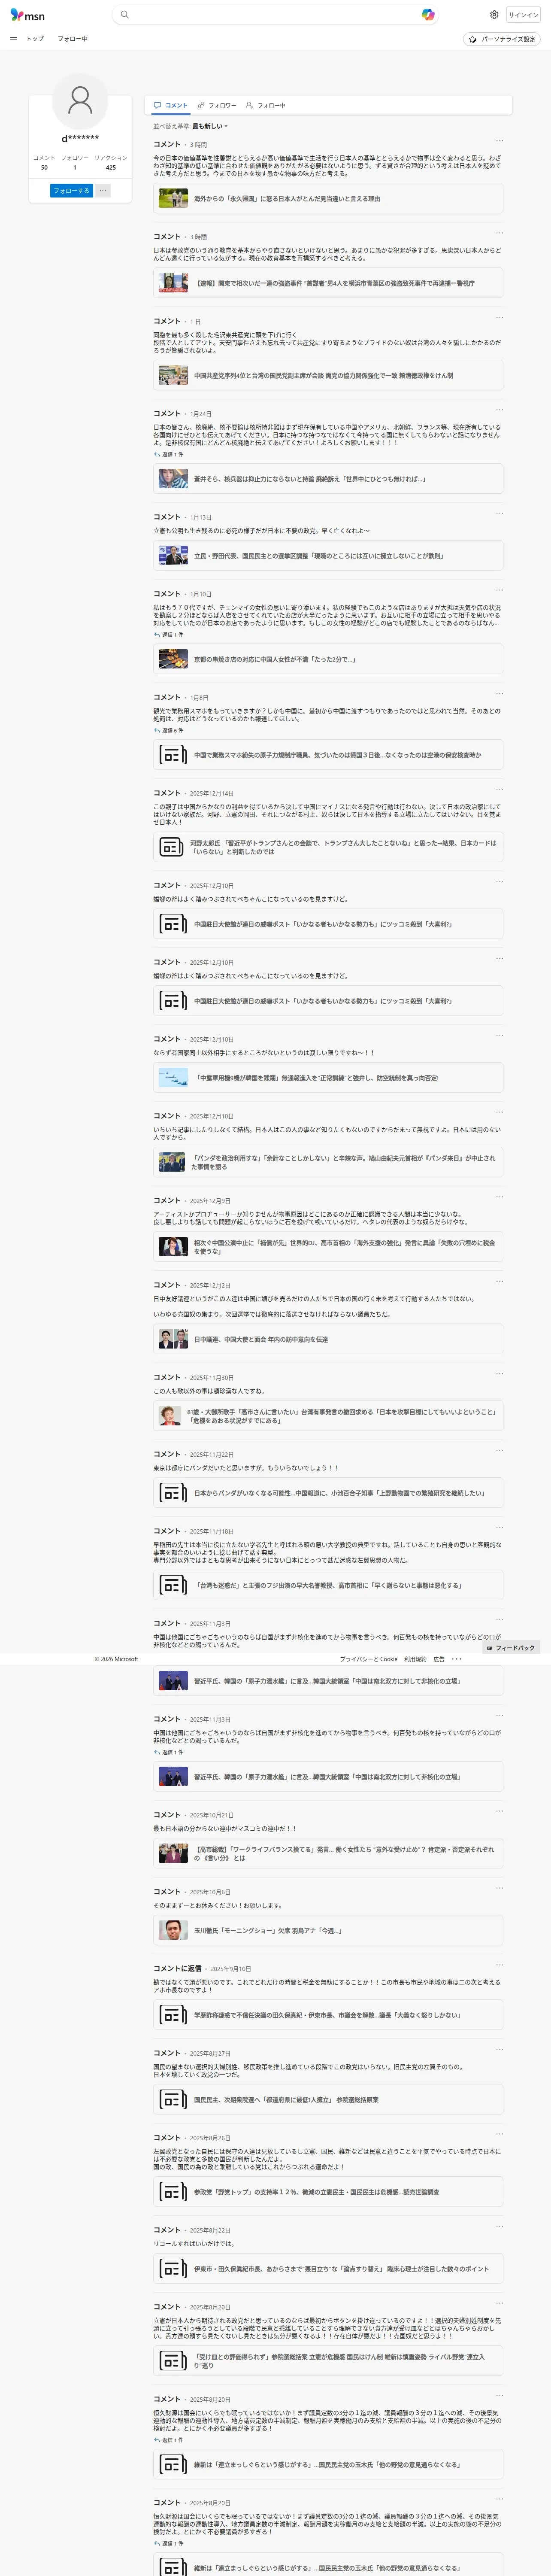Open Copilot from the search bar icon
The height and width of the screenshot is (2576, 551).
click(428, 15)
